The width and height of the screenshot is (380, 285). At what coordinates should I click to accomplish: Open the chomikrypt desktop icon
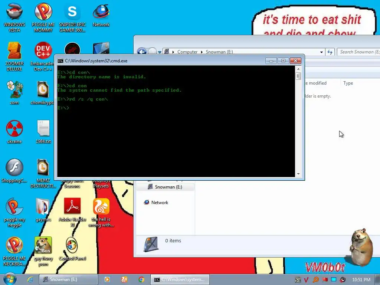coord(43,92)
